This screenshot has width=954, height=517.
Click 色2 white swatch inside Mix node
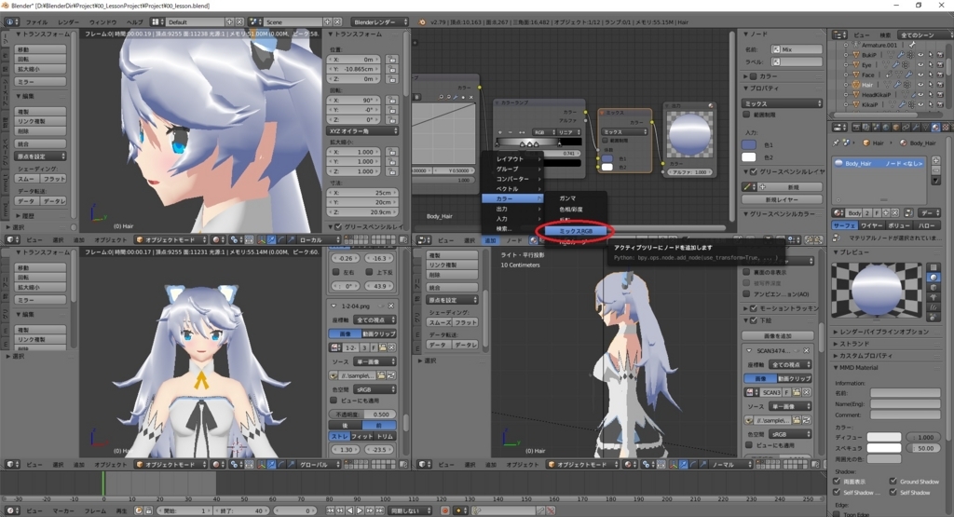[x=607, y=168]
